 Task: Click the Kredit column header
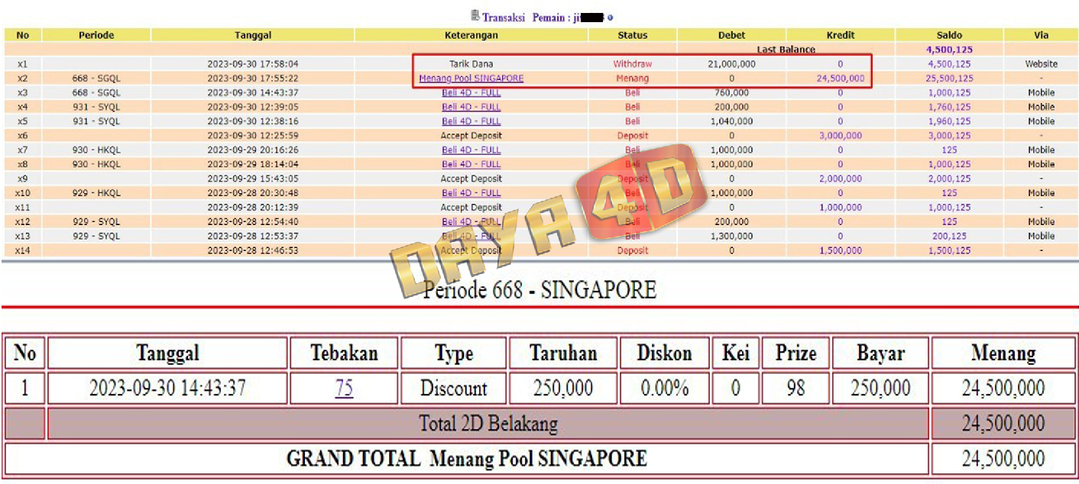pos(840,35)
